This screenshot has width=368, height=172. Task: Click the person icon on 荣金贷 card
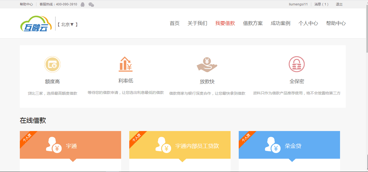pos(273,145)
